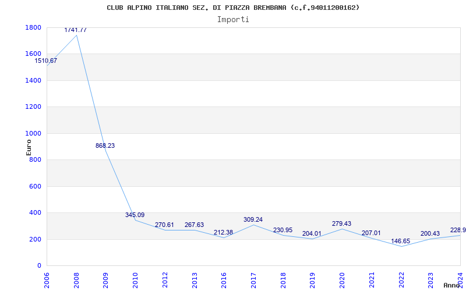The width and height of the screenshot is (466, 291).
Task: Click the 1200 y-axis tick
Action: pyautogui.click(x=33, y=107)
